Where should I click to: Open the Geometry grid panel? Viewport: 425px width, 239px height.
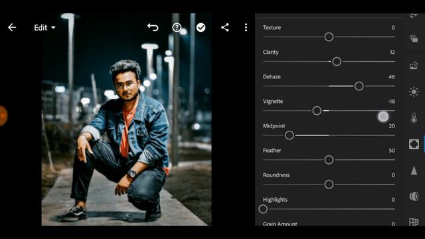click(x=414, y=222)
